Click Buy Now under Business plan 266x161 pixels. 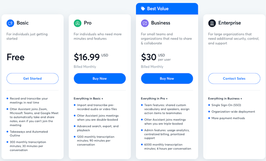click(x=167, y=79)
